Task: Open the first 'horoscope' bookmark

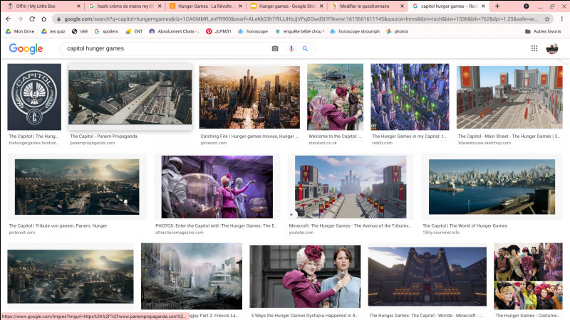Action: (253, 31)
